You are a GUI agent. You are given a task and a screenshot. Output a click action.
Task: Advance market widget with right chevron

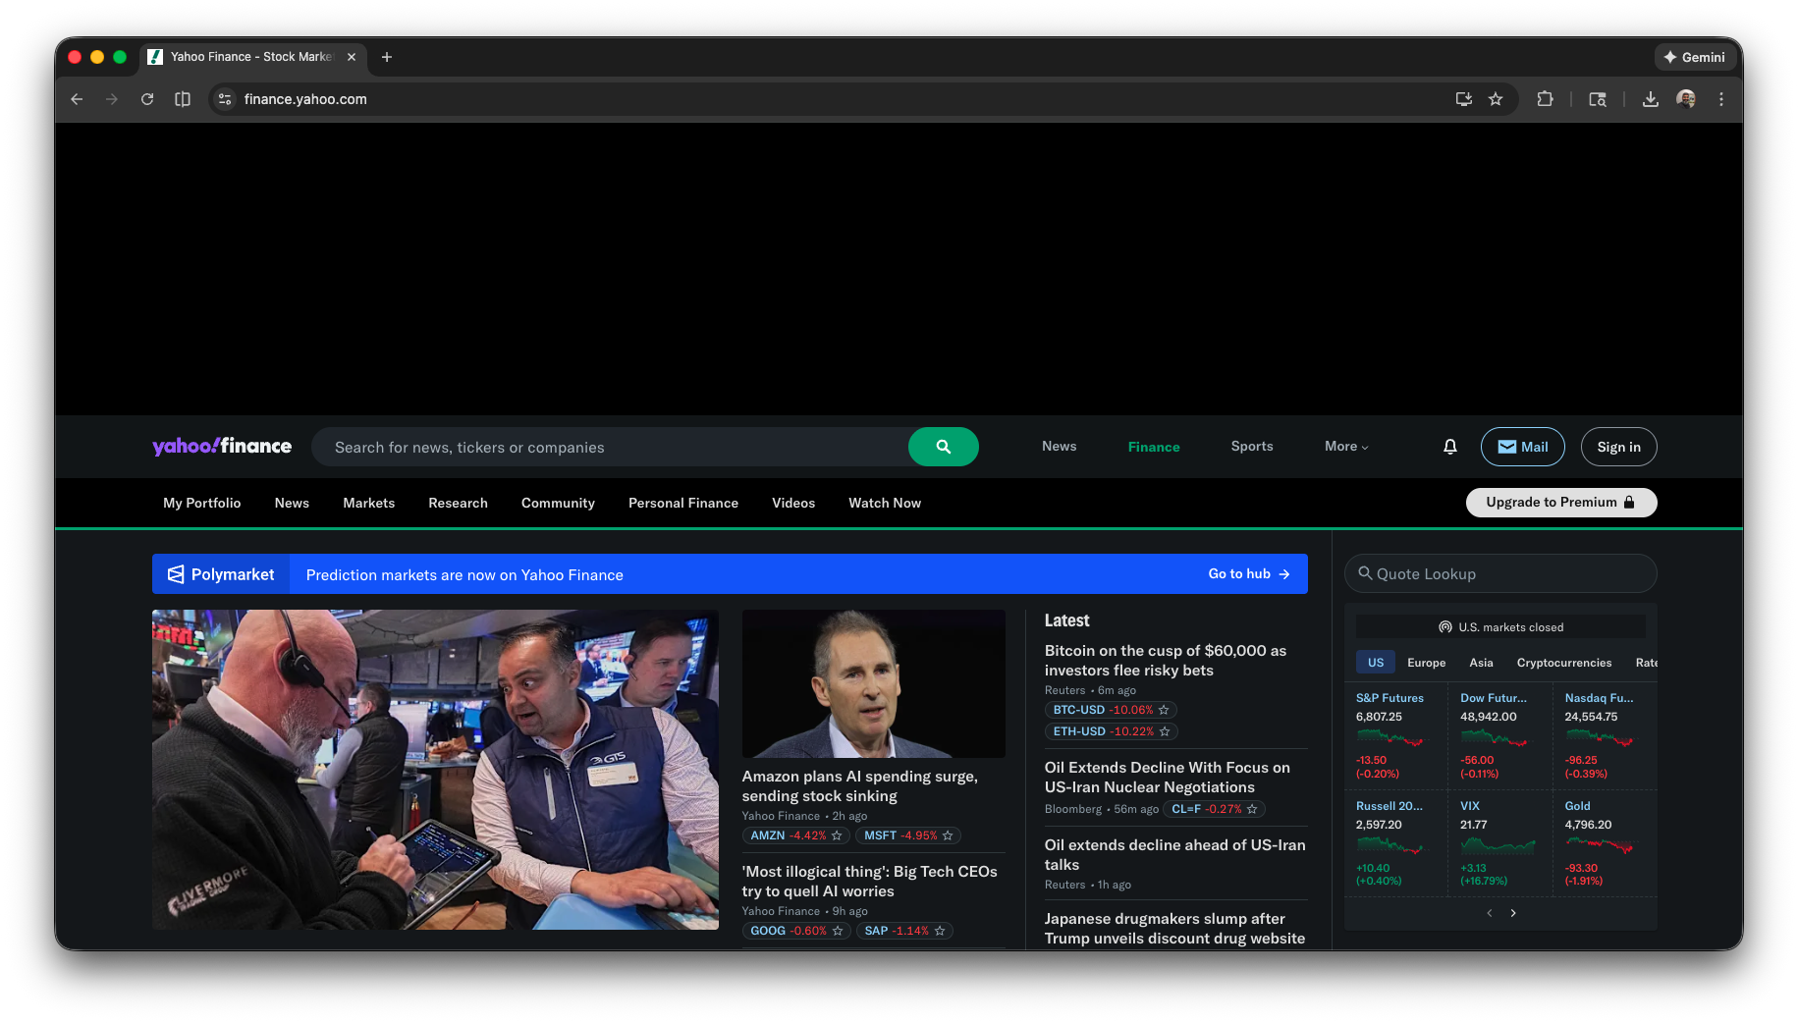[1513, 913]
